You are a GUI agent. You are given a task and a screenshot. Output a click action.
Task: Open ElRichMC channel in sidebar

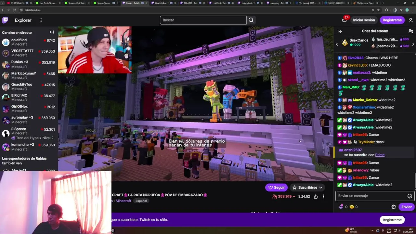[29, 97]
